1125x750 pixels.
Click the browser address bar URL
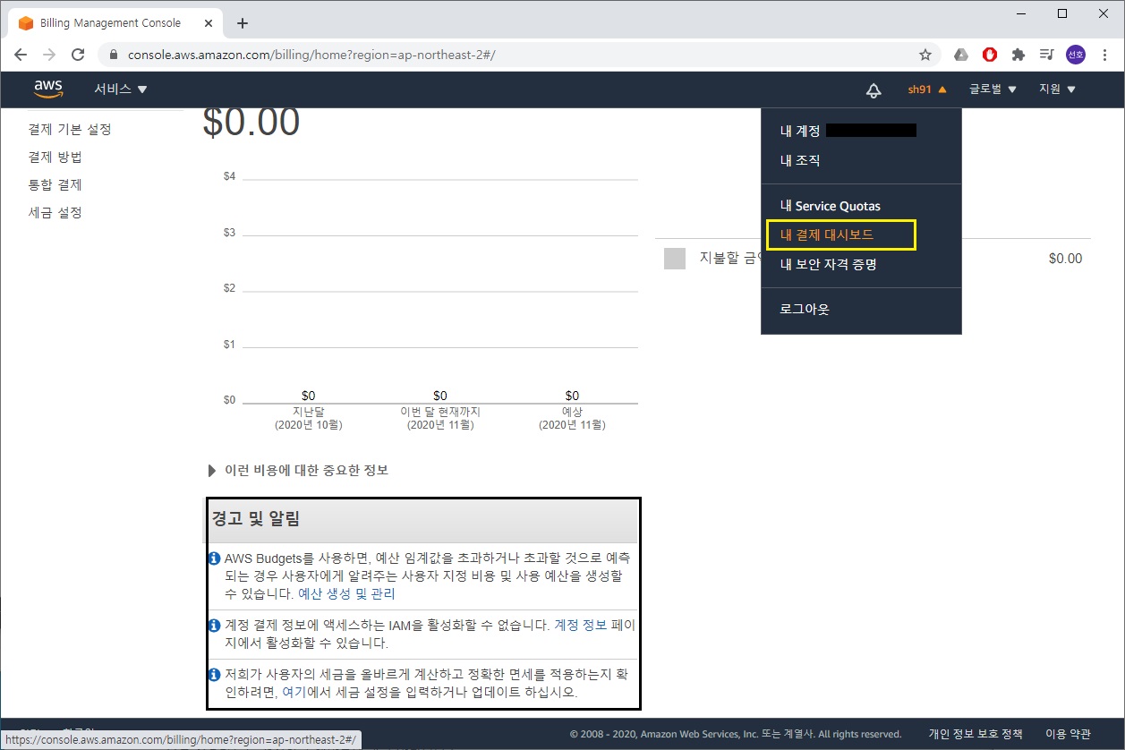click(x=311, y=55)
